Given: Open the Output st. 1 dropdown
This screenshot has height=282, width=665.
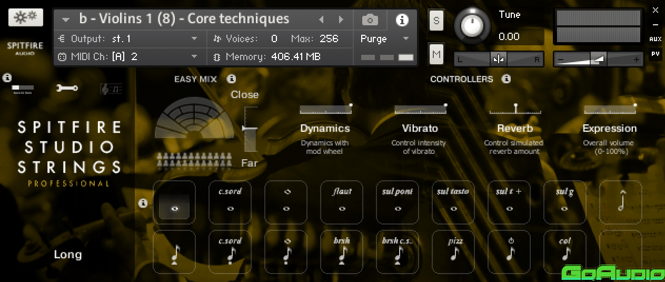Looking at the screenshot, I should 128,38.
